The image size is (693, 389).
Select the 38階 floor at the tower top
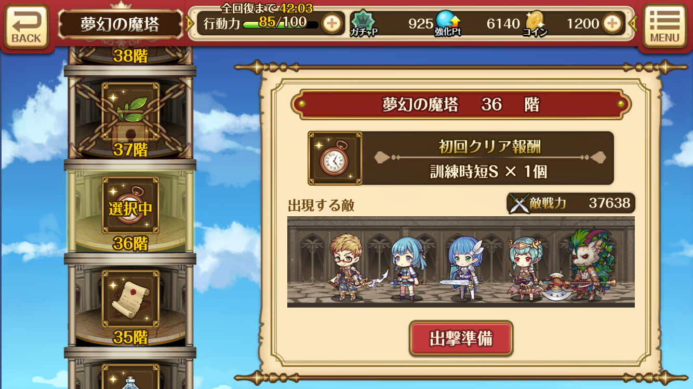pyautogui.click(x=130, y=55)
